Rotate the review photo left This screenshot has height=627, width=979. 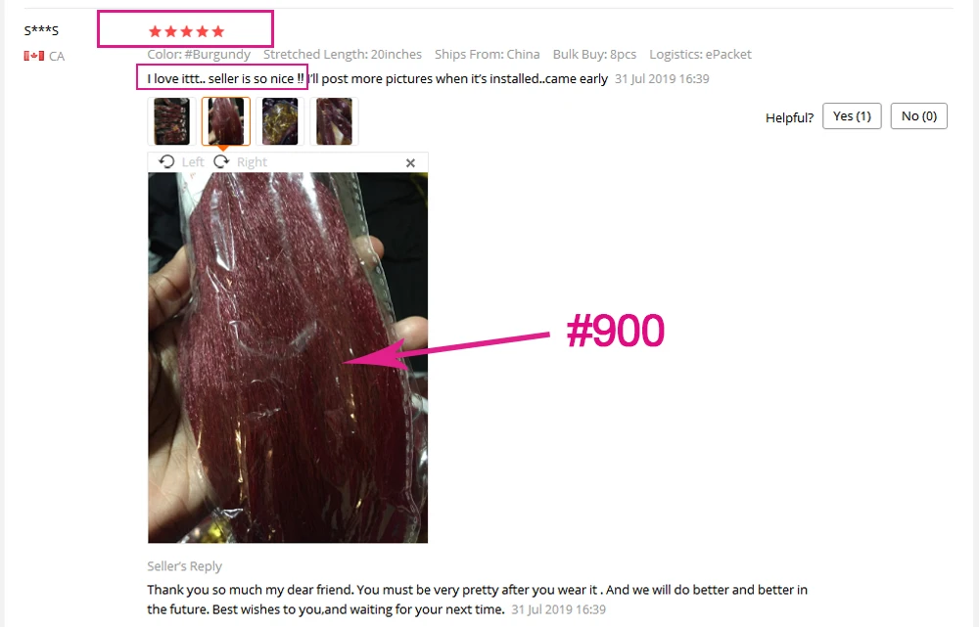pyautogui.click(x=166, y=161)
